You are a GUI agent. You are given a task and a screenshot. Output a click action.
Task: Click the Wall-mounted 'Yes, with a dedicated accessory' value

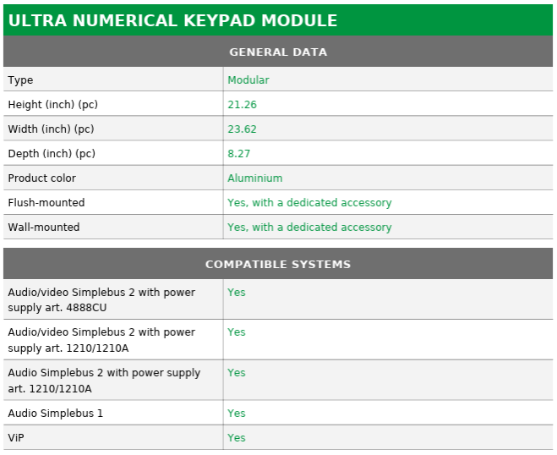309,227
